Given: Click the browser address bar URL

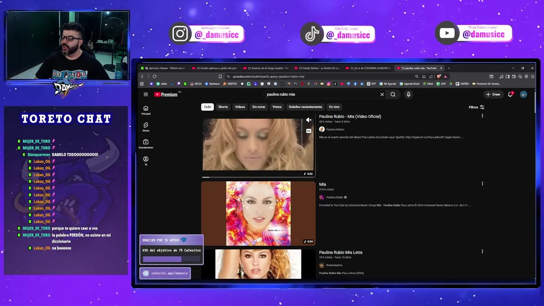Looking at the screenshot, I should coord(269,76).
